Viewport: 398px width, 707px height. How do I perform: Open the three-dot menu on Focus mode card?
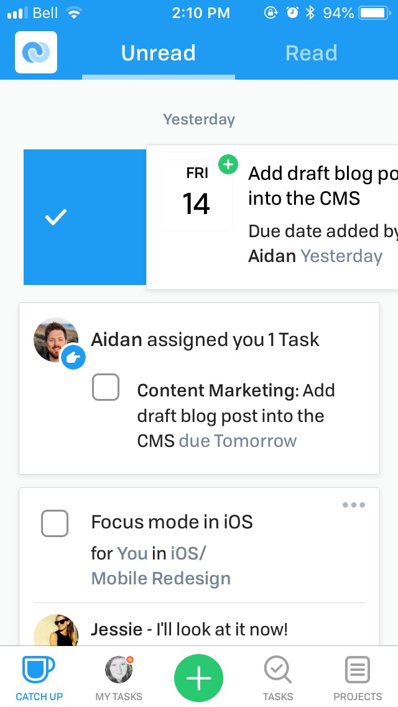pos(354,505)
